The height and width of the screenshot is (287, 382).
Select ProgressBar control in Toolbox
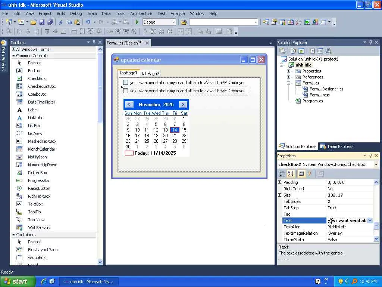[x=39, y=180]
